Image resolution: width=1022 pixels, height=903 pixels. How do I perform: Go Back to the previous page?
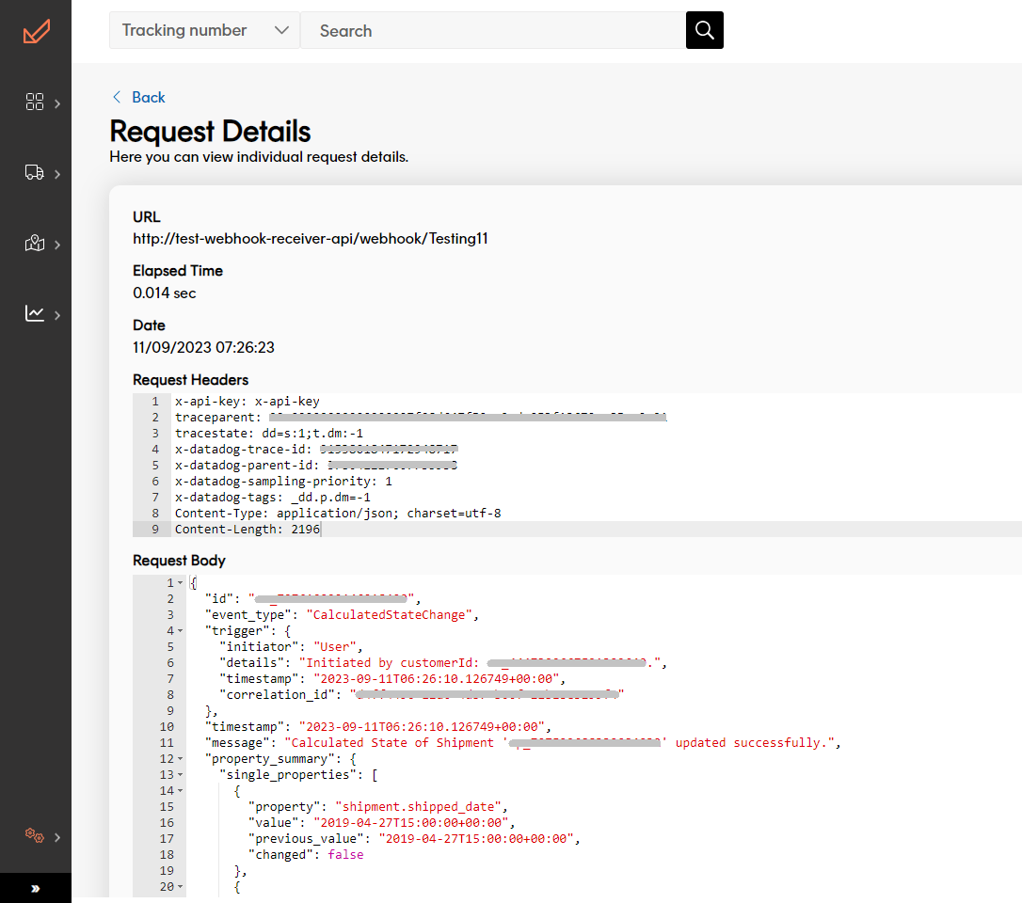point(148,97)
